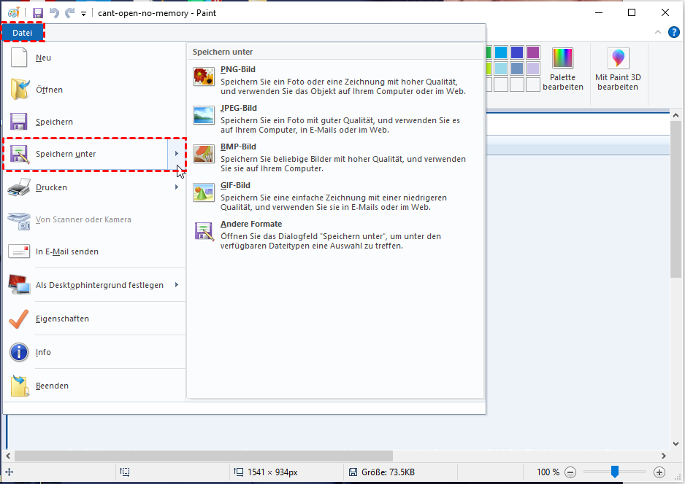Viewport: 685px width, 484px height.
Task: Click the vertical scrollbar down arrow
Action: 676,444
